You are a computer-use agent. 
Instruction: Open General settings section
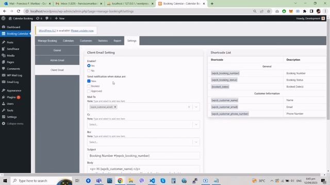click(57, 50)
